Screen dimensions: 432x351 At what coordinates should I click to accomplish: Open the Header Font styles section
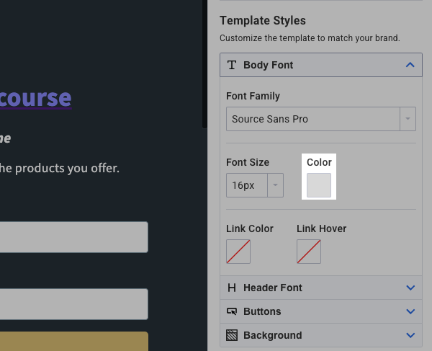click(273, 288)
